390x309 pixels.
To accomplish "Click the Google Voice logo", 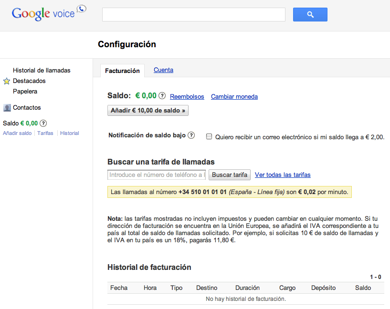I will 48,13.
